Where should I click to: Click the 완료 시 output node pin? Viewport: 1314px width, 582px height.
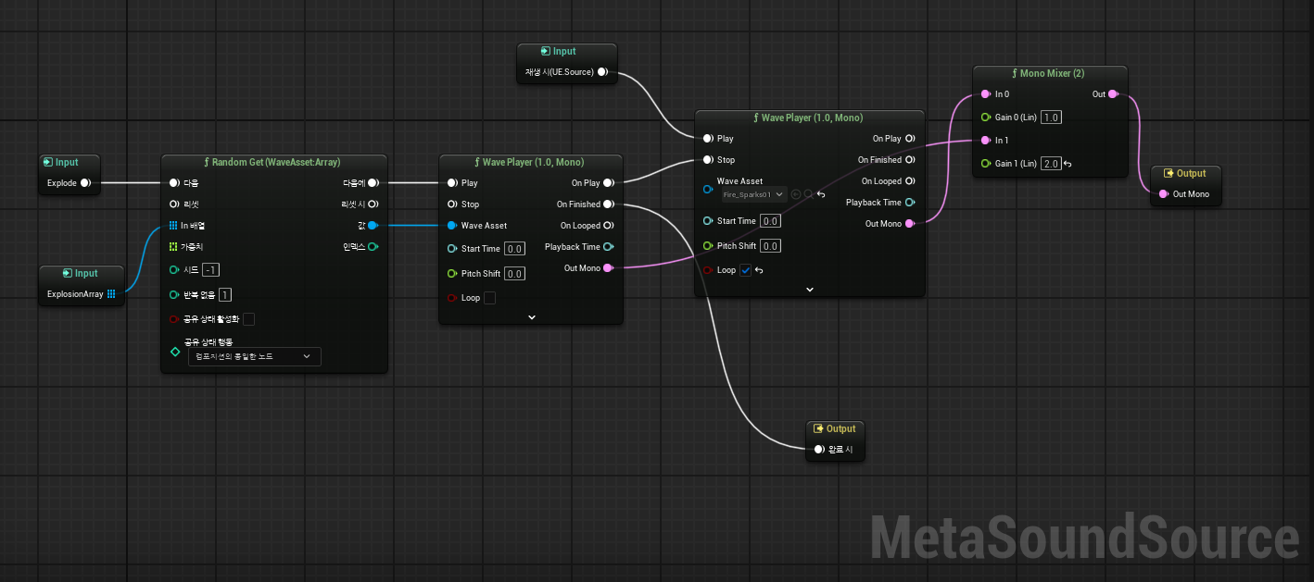pyautogui.click(x=819, y=450)
